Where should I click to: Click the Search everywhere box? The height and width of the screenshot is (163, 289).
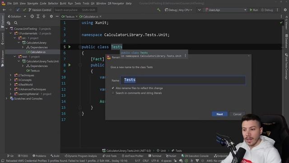point(75,10)
